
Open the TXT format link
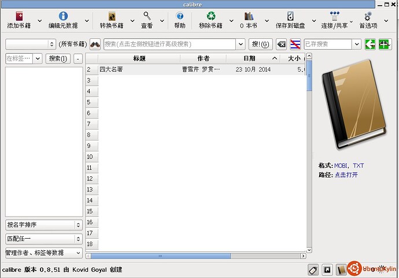(x=359, y=165)
